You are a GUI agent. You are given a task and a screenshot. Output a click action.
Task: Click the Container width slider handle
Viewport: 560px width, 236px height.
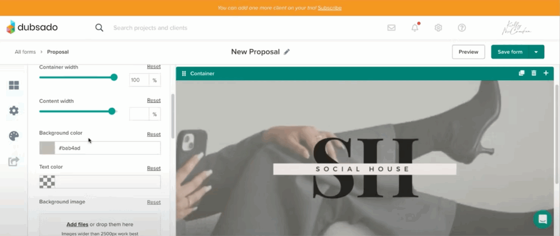[114, 77]
